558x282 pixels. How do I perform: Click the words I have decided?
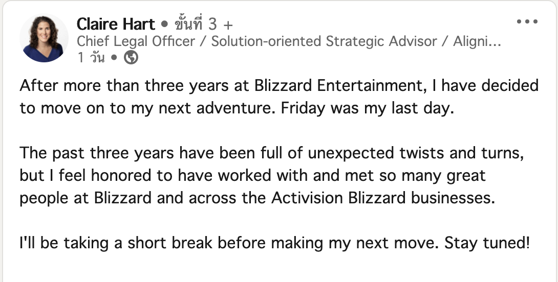(485, 86)
